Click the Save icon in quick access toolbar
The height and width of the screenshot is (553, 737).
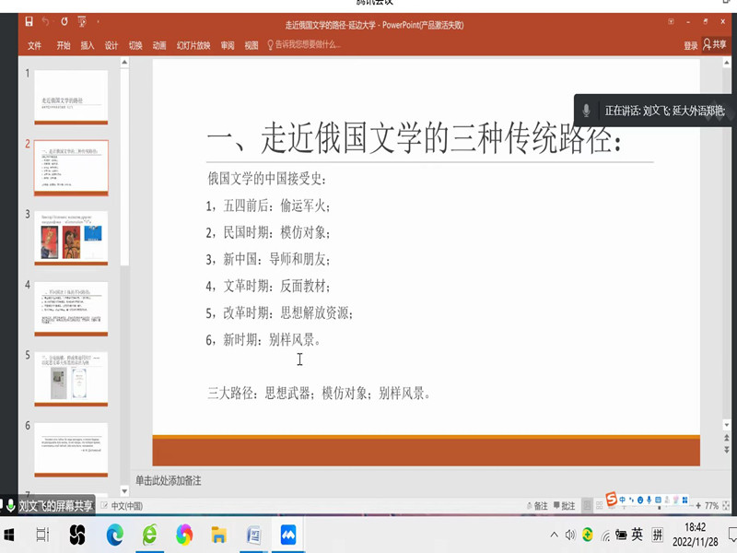pyautogui.click(x=29, y=21)
